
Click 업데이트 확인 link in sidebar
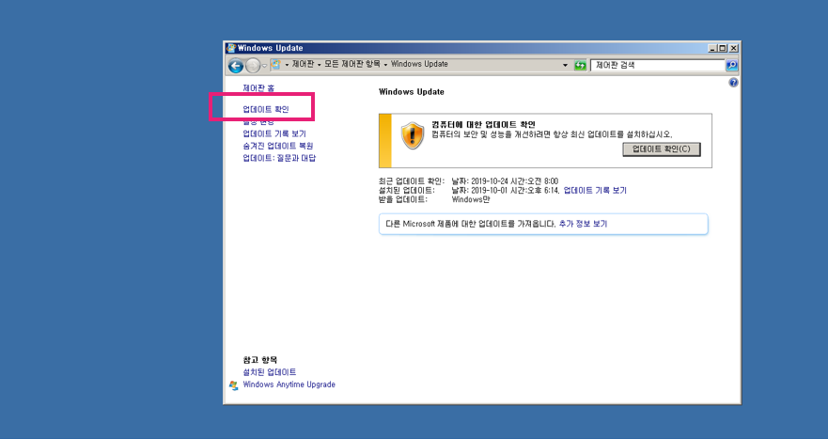(266, 109)
